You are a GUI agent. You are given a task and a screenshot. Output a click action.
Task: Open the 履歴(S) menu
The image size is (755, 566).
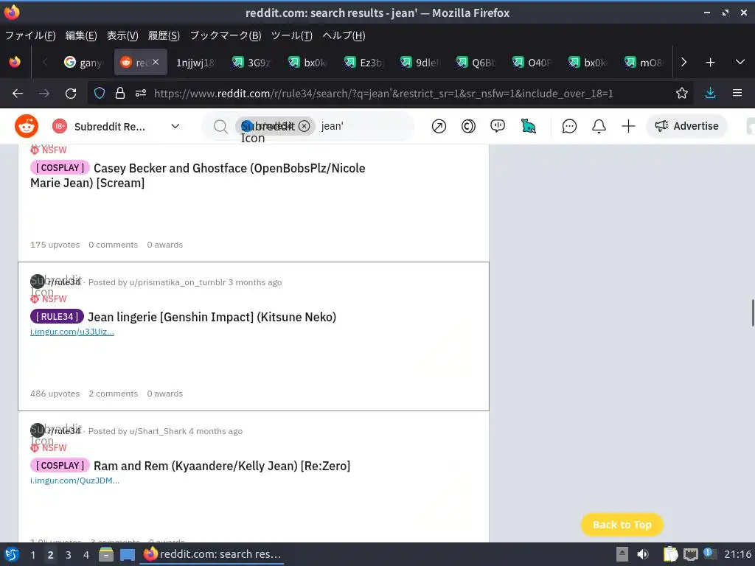164,35
